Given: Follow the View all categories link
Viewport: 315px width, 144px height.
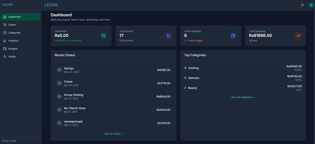Looking at the screenshot, I should (243, 97).
